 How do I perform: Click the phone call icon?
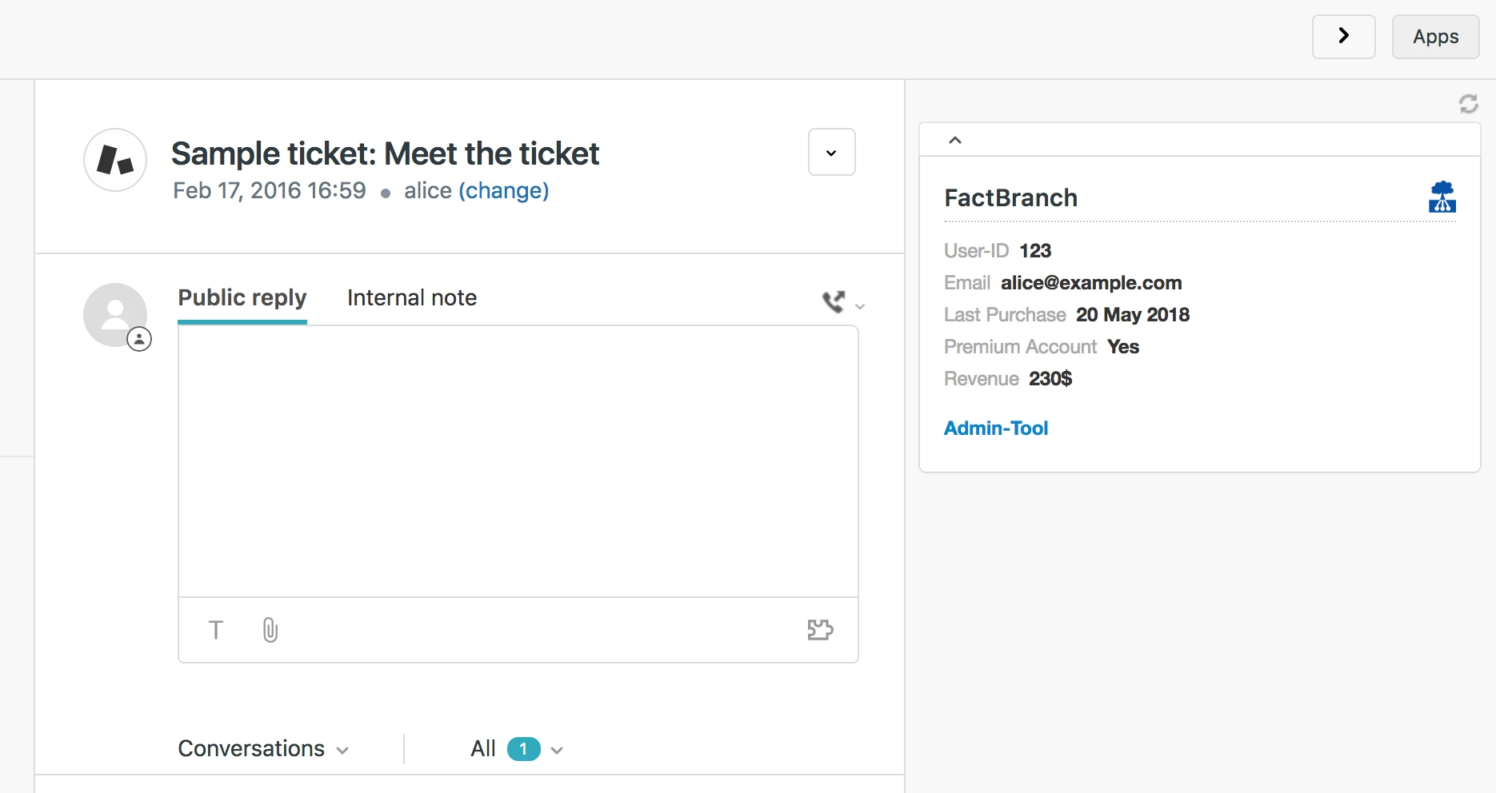click(834, 301)
